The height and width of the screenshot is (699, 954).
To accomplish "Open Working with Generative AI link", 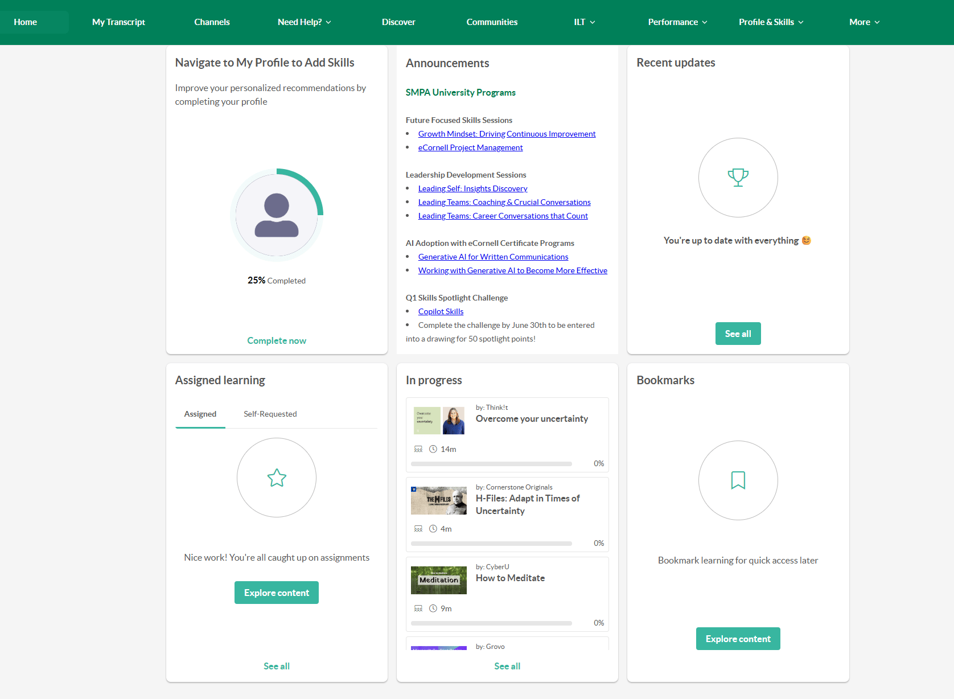I will coord(513,270).
